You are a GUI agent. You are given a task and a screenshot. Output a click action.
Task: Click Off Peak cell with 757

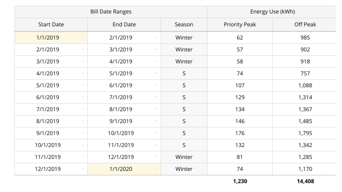tap(305, 74)
